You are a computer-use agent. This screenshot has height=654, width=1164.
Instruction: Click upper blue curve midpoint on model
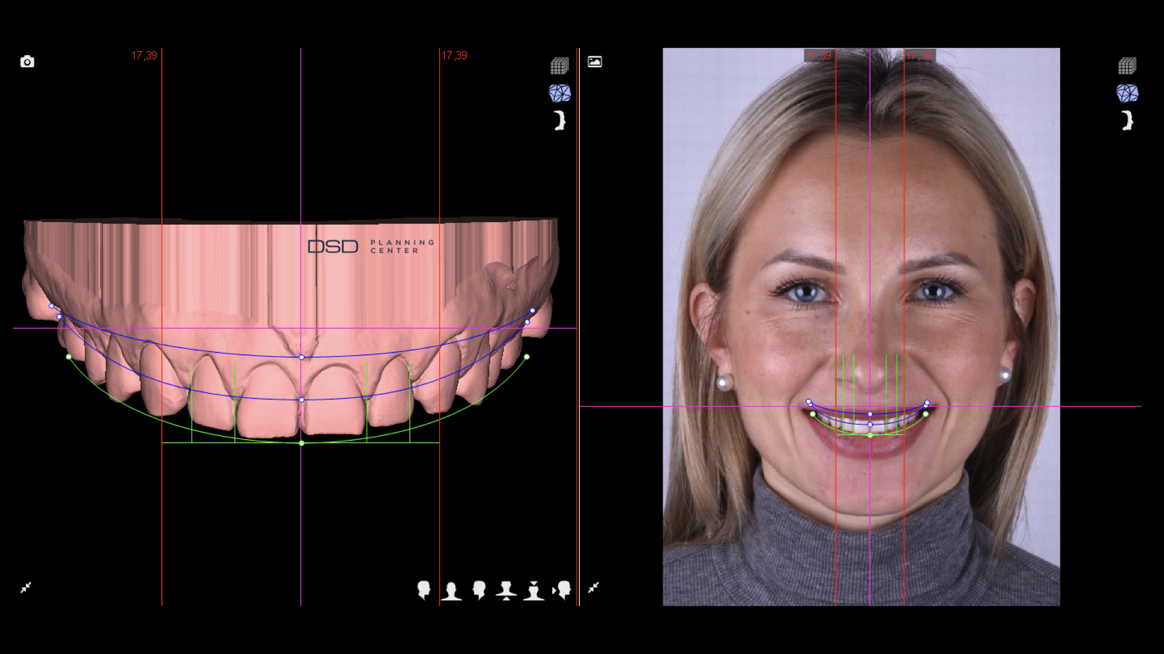tap(302, 357)
